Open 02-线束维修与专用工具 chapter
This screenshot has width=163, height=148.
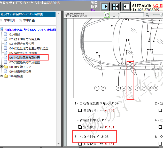25,39
